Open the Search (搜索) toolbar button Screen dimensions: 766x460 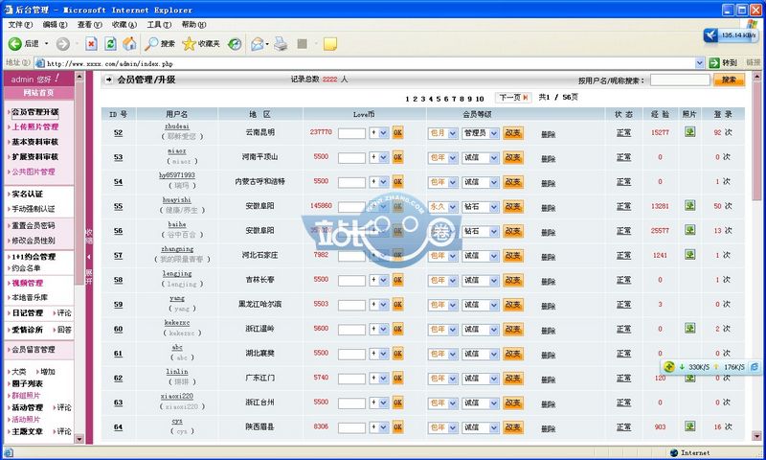pos(160,43)
